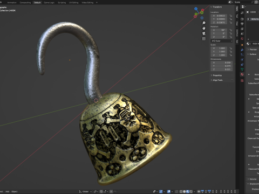Switch to the UV Editing workspace tab
Viewport: 259px width, 194px height.
[73, 3]
